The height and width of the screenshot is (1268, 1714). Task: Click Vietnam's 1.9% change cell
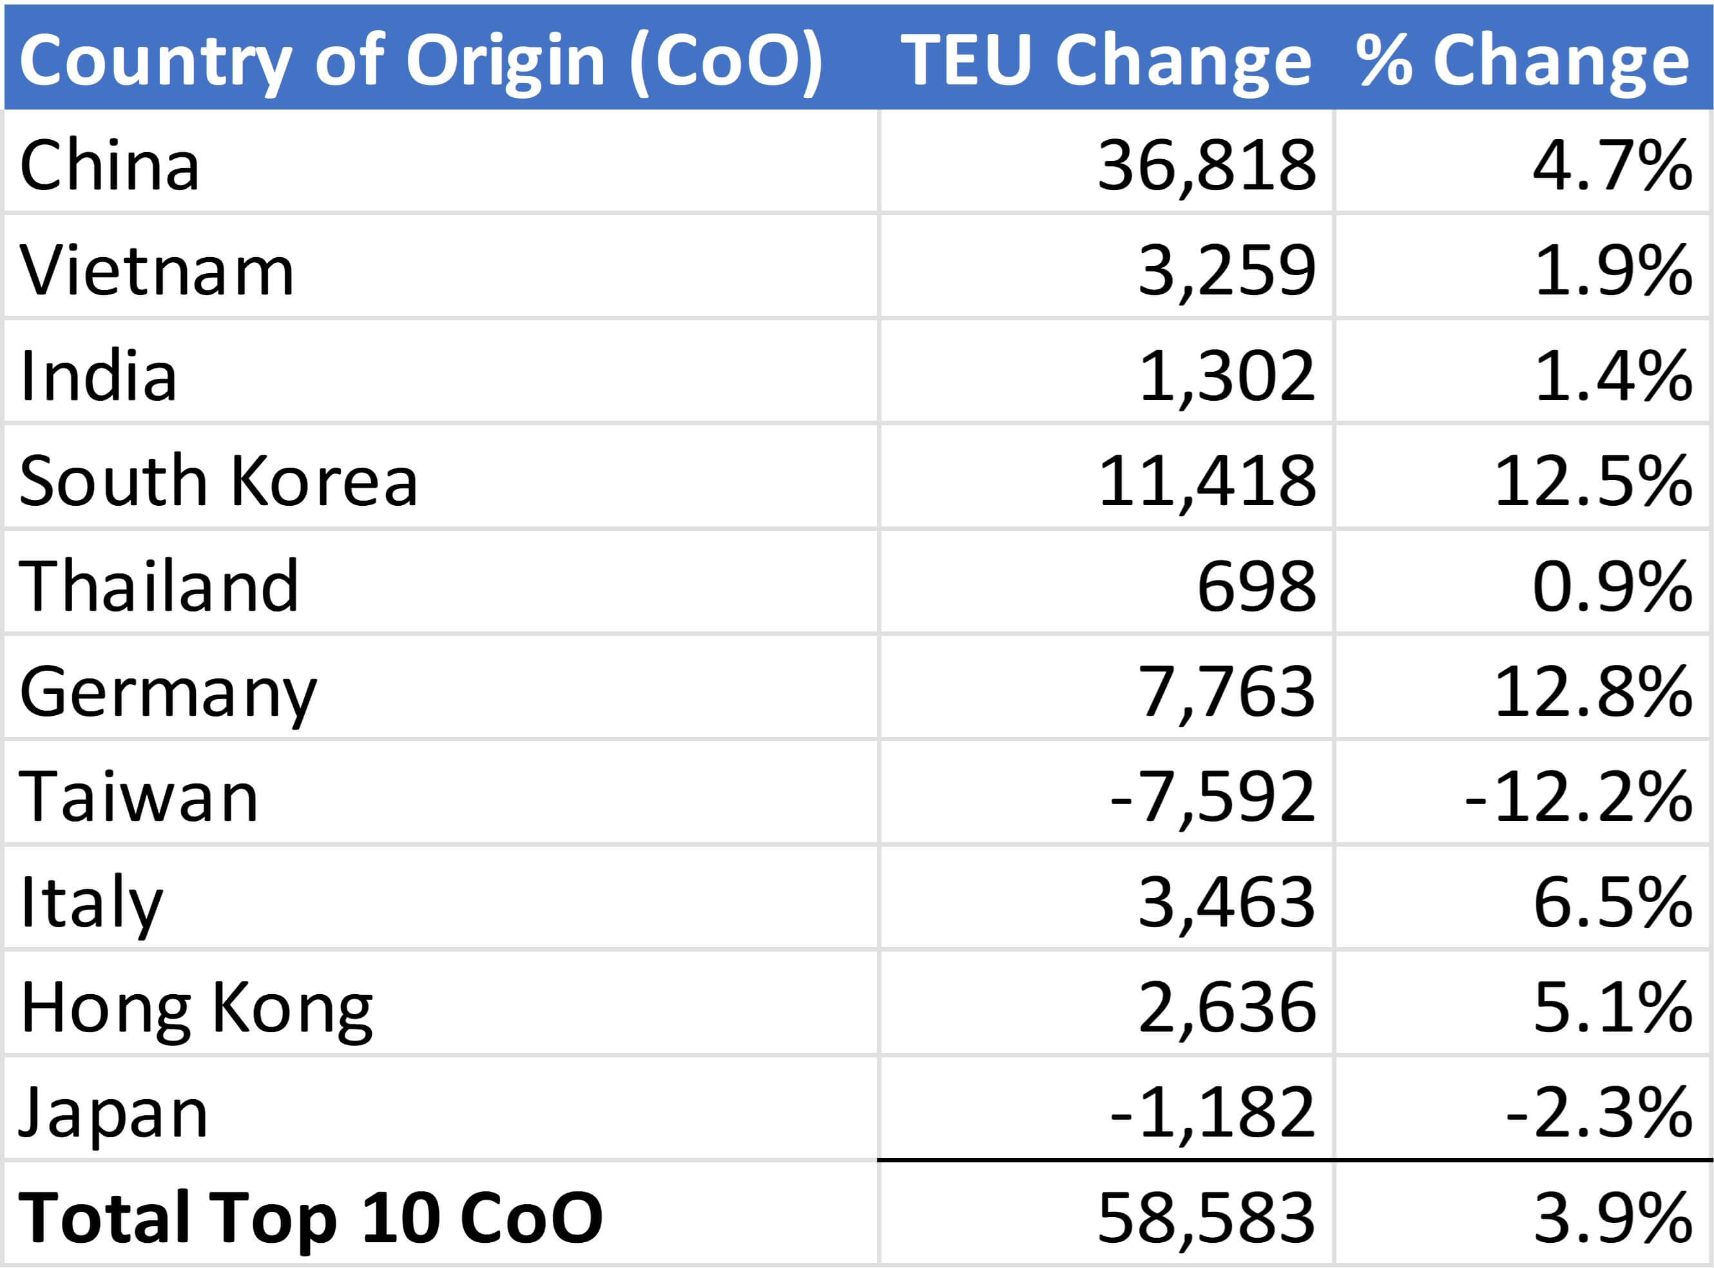1612,270
